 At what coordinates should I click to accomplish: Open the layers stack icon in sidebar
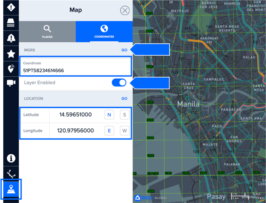pyautogui.click(x=11, y=23)
